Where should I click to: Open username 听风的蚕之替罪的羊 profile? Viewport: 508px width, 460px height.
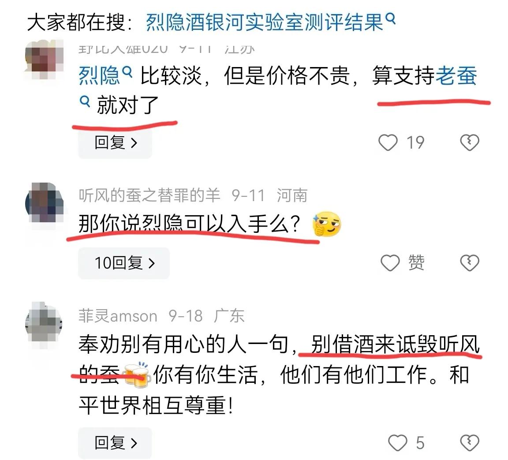(149, 195)
